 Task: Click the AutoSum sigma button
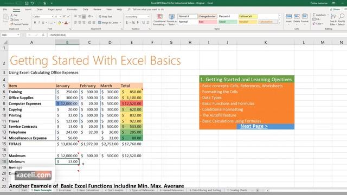319,15
